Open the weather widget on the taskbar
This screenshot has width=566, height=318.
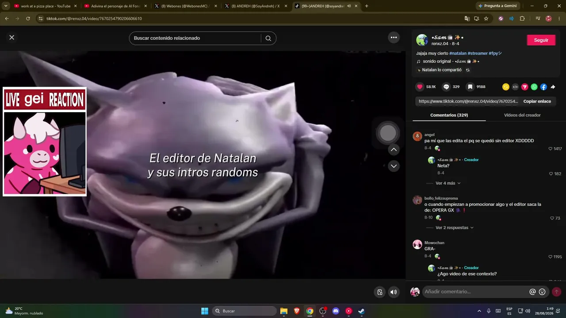pyautogui.click(x=24, y=311)
